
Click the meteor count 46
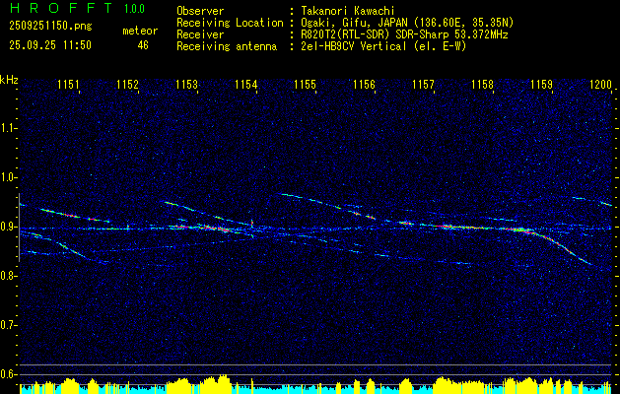pos(143,45)
